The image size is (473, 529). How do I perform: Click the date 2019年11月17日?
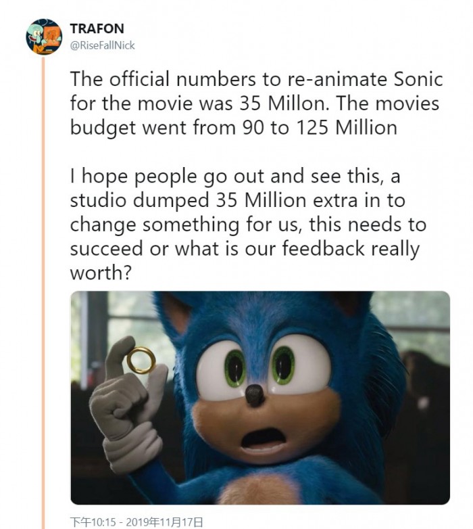click(x=168, y=522)
